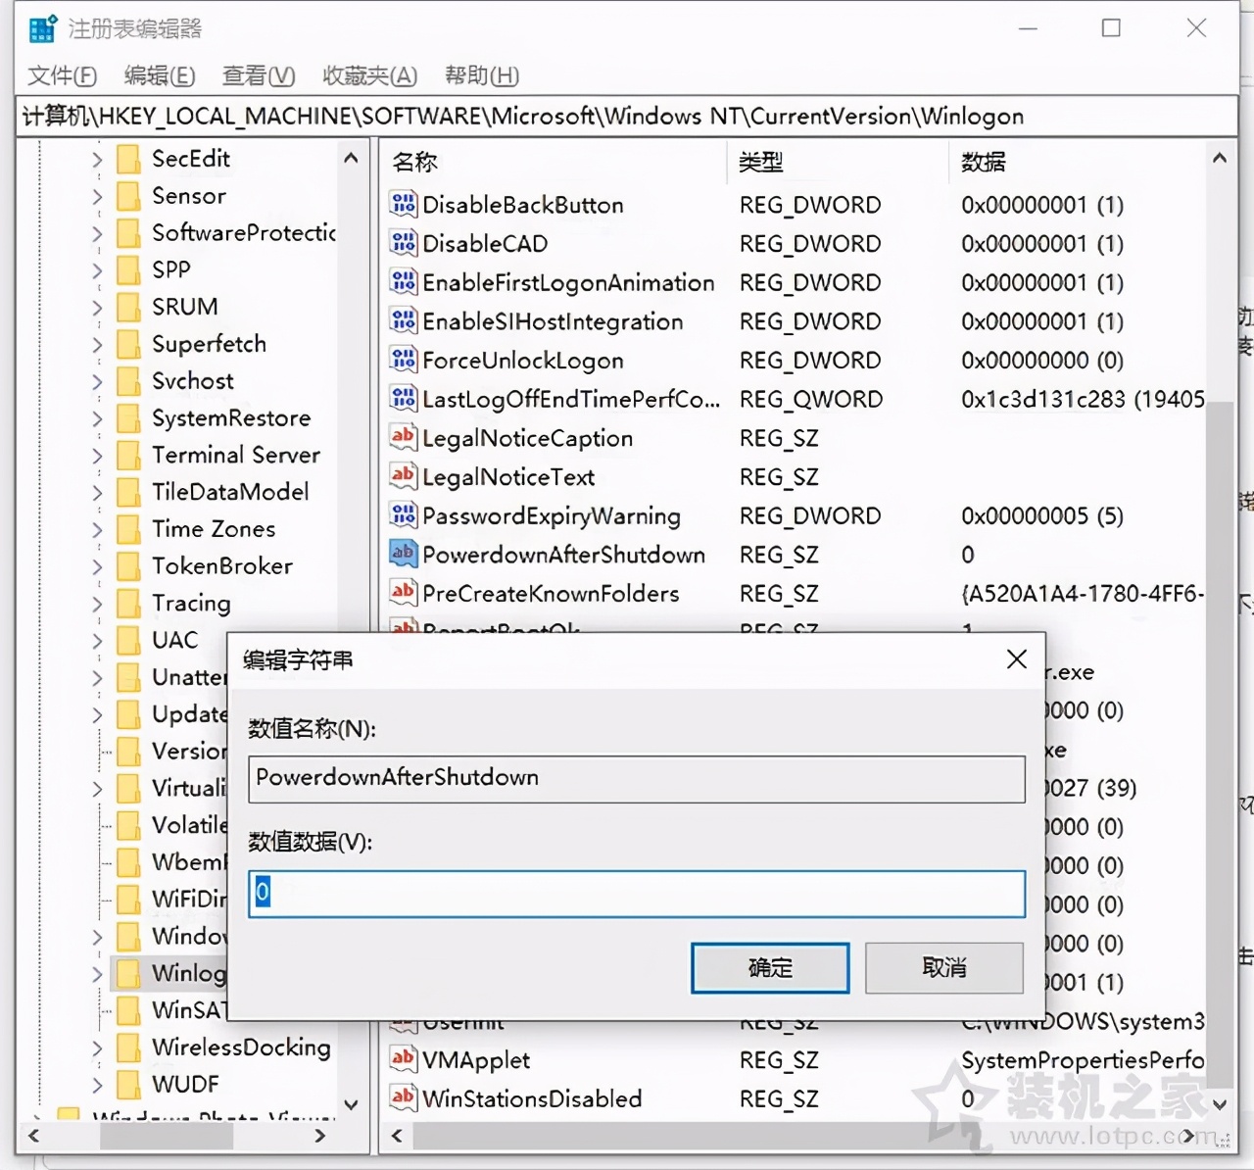The height and width of the screenshot is (1170, 1254).
Task: Select the VMApplet value name
Action: (476, 1060)
